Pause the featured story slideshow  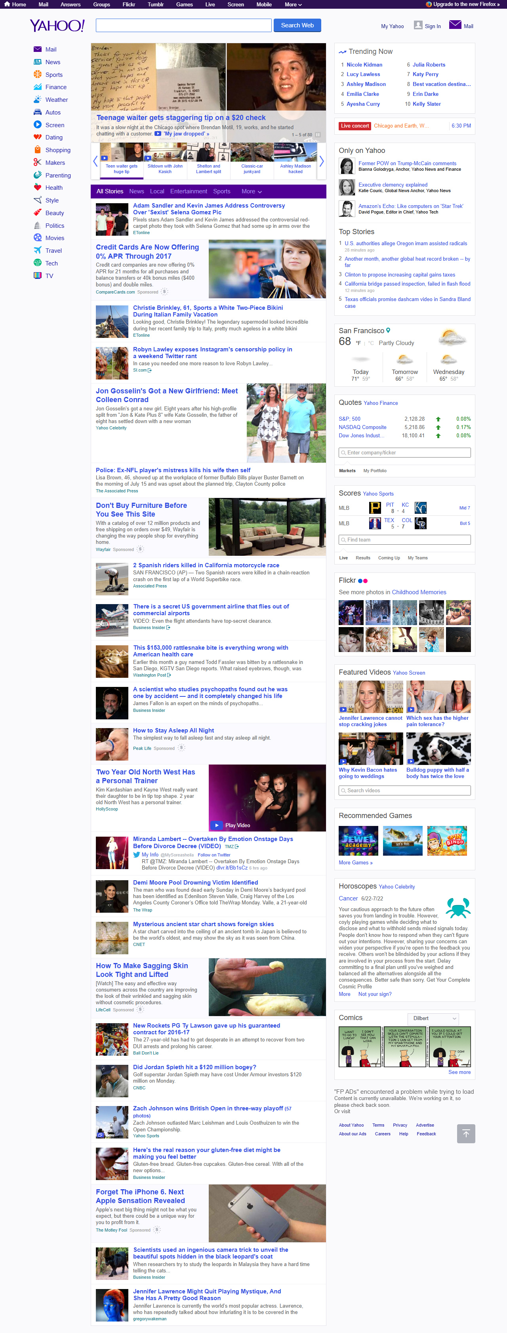click(x=318, y=135)
